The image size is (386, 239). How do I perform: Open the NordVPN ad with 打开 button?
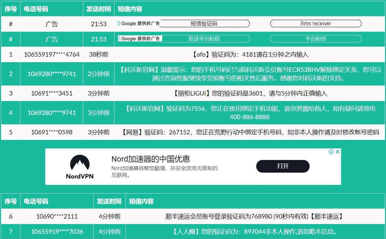point(283,166)
